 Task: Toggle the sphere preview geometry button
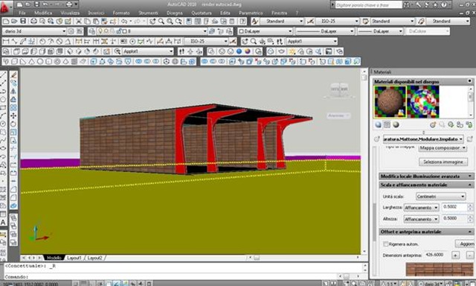(x=379, y=124)
